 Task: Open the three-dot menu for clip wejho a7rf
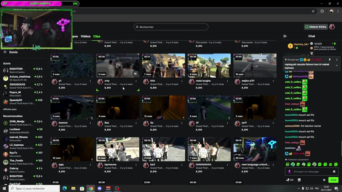point(273,81)
